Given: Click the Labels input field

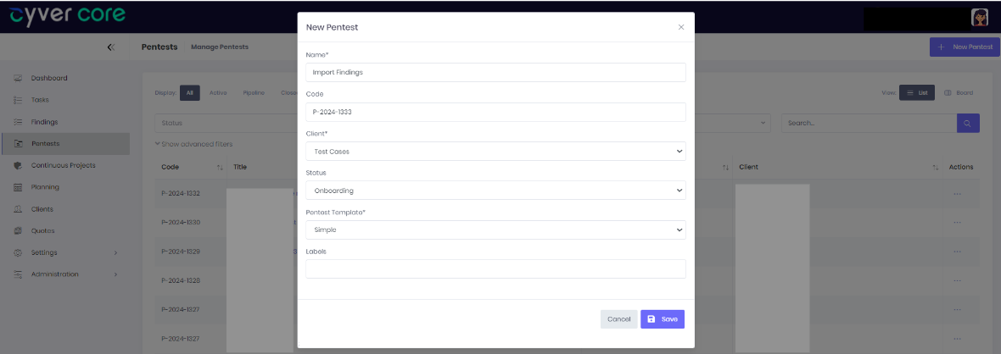Looking at the screenshot, I should pos(495,268).
